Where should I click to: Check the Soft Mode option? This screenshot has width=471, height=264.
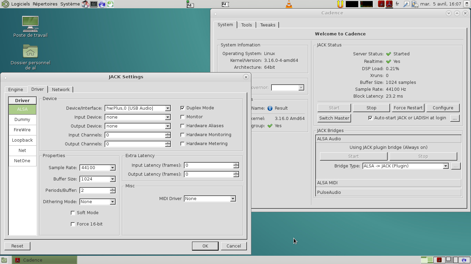73,213
